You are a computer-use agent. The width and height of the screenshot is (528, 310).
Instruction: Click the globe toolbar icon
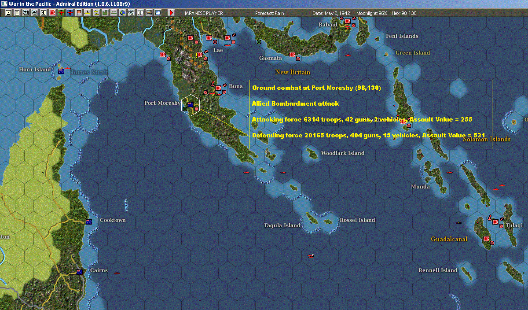point(123,13)
